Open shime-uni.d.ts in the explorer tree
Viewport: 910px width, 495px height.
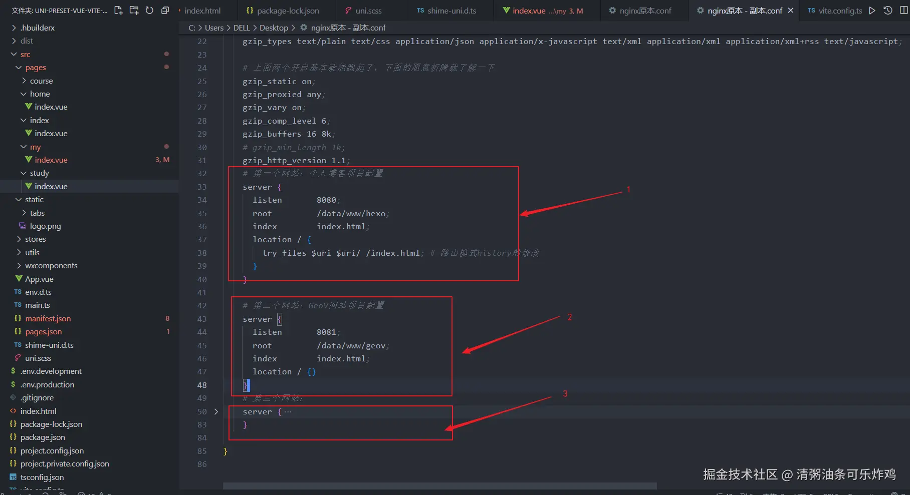[49, 345]
